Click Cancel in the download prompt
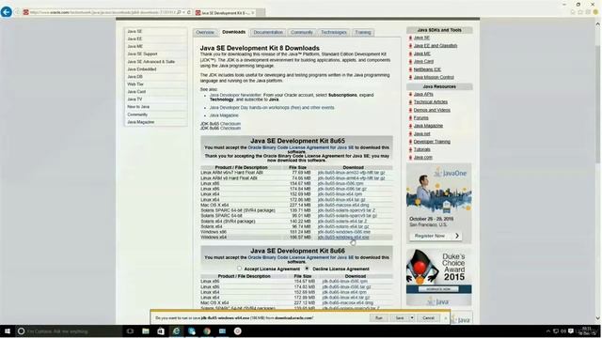This screenshot has width=602, height=338. pos(429,318)
